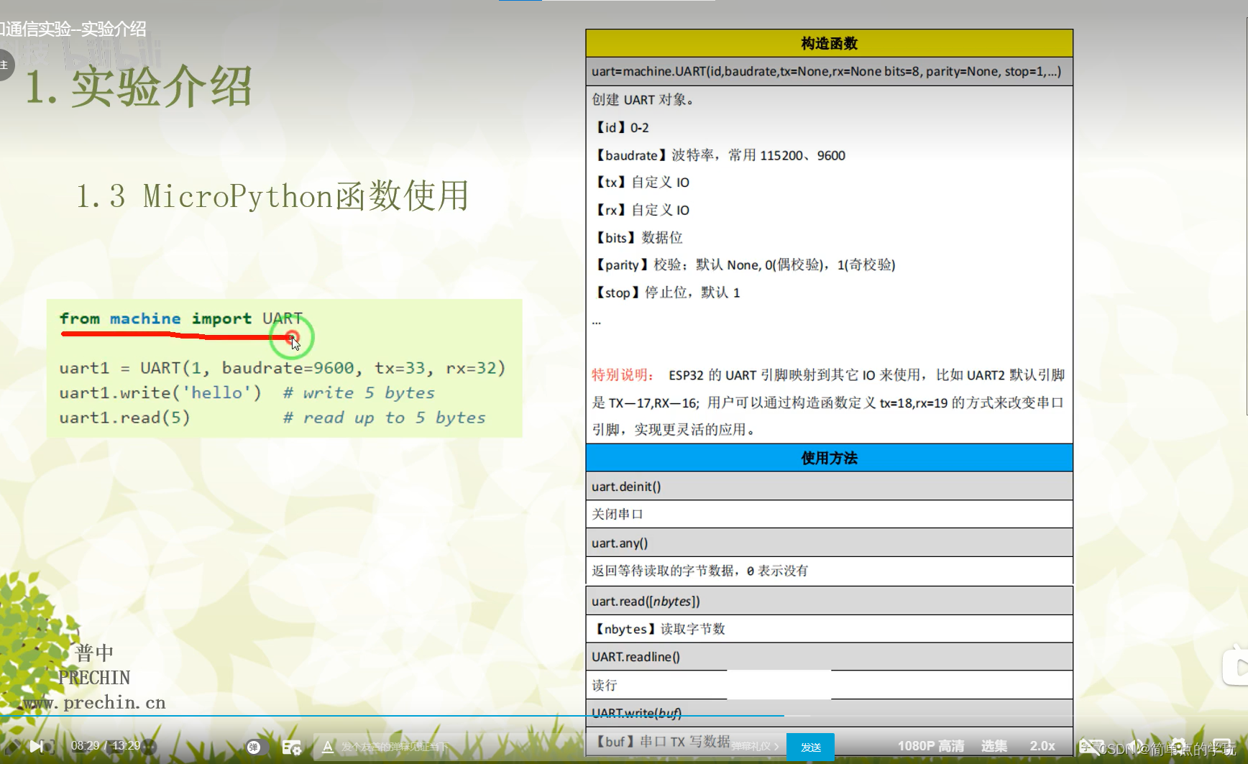The width and height of the screenshot is (1248, 764).
Task: Toggle the subtitles icon
Action: pyautogui.click(x=1091, y=747)
